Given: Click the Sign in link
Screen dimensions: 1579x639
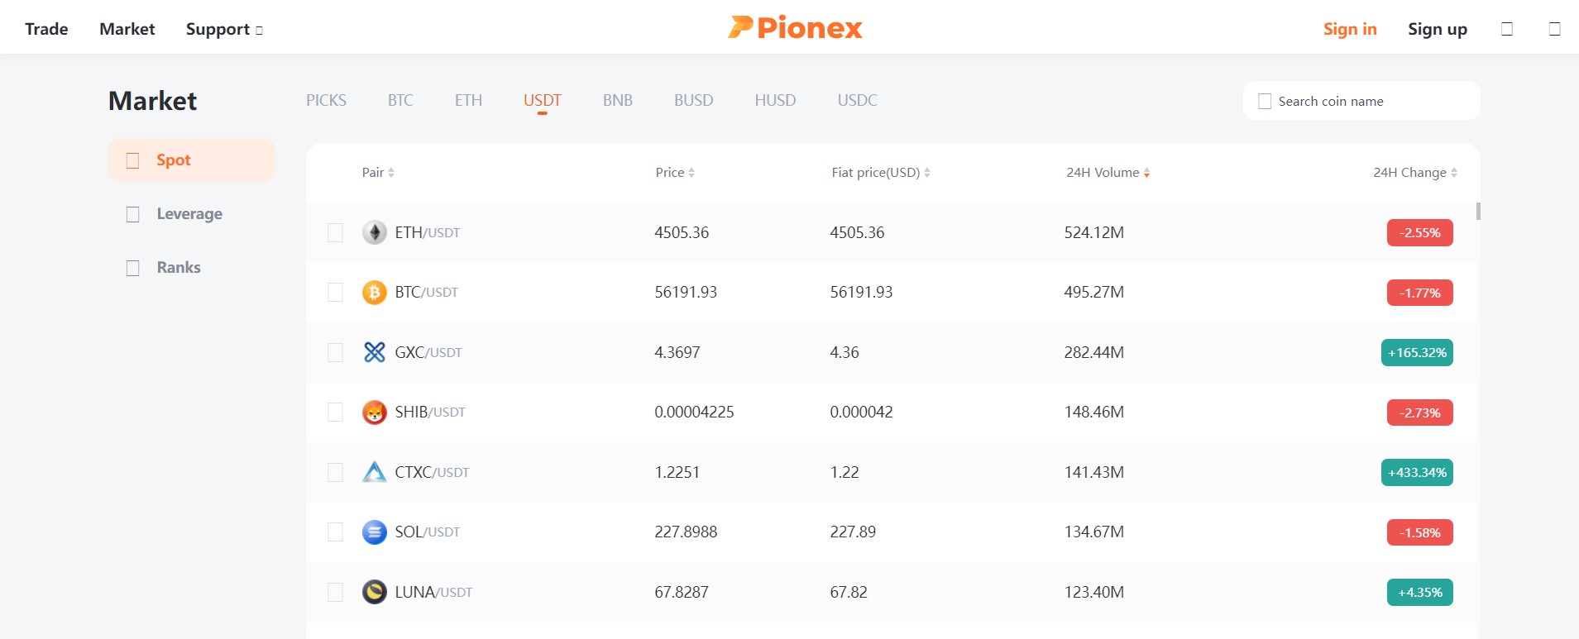Looking at the screenshot, I should [1350, 29].
